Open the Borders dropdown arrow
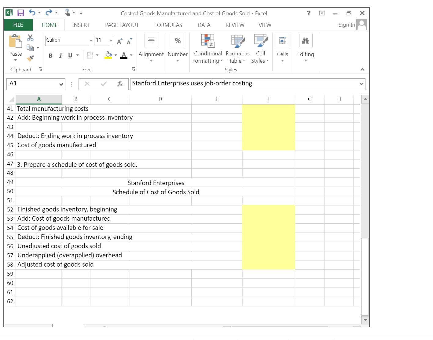The width and height of the screenshot is (433, 340). [97, 55]
